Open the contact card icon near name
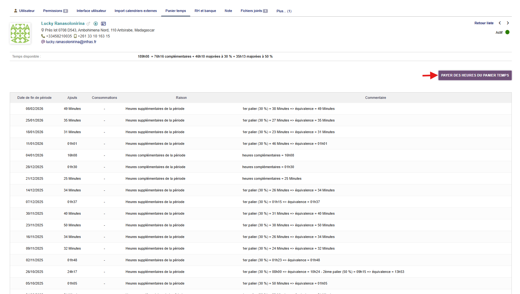Screen dimensions: 520x294 [103, 24]
